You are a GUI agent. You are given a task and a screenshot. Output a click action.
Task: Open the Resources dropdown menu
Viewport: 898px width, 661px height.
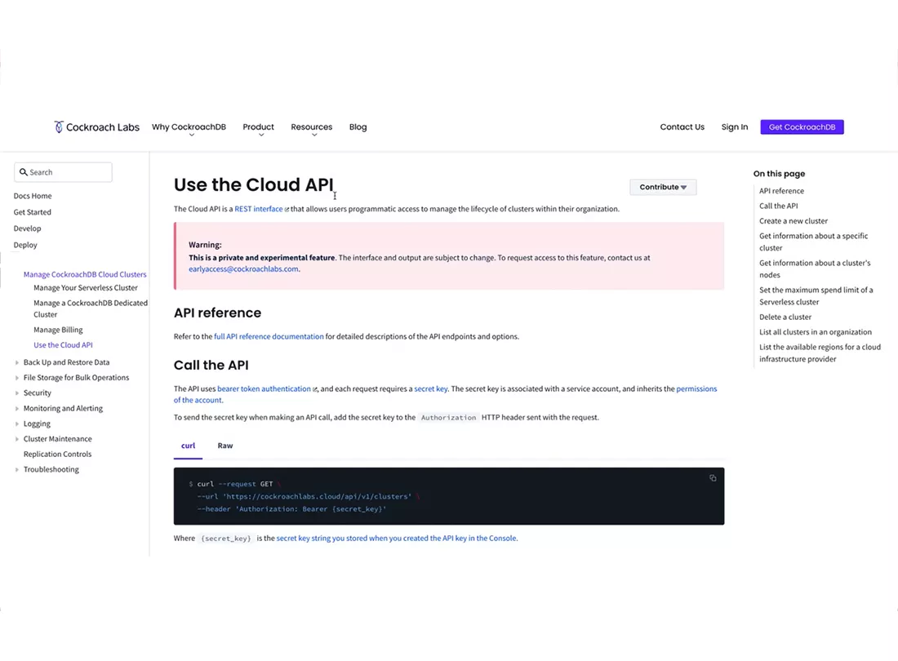[x=312, y=127]
